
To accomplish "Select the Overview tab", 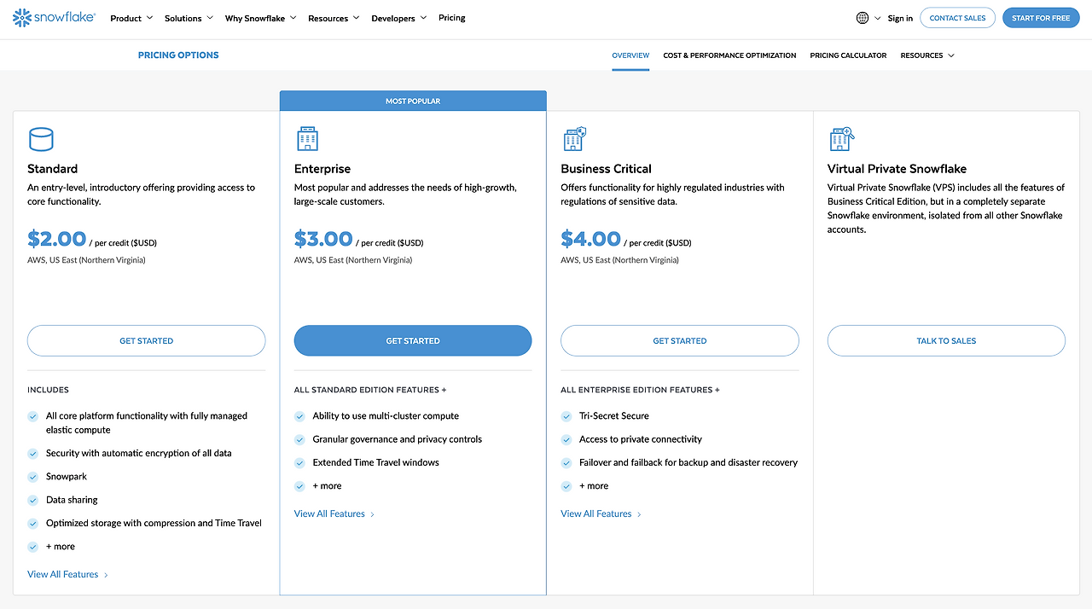I will coord(630,55).
